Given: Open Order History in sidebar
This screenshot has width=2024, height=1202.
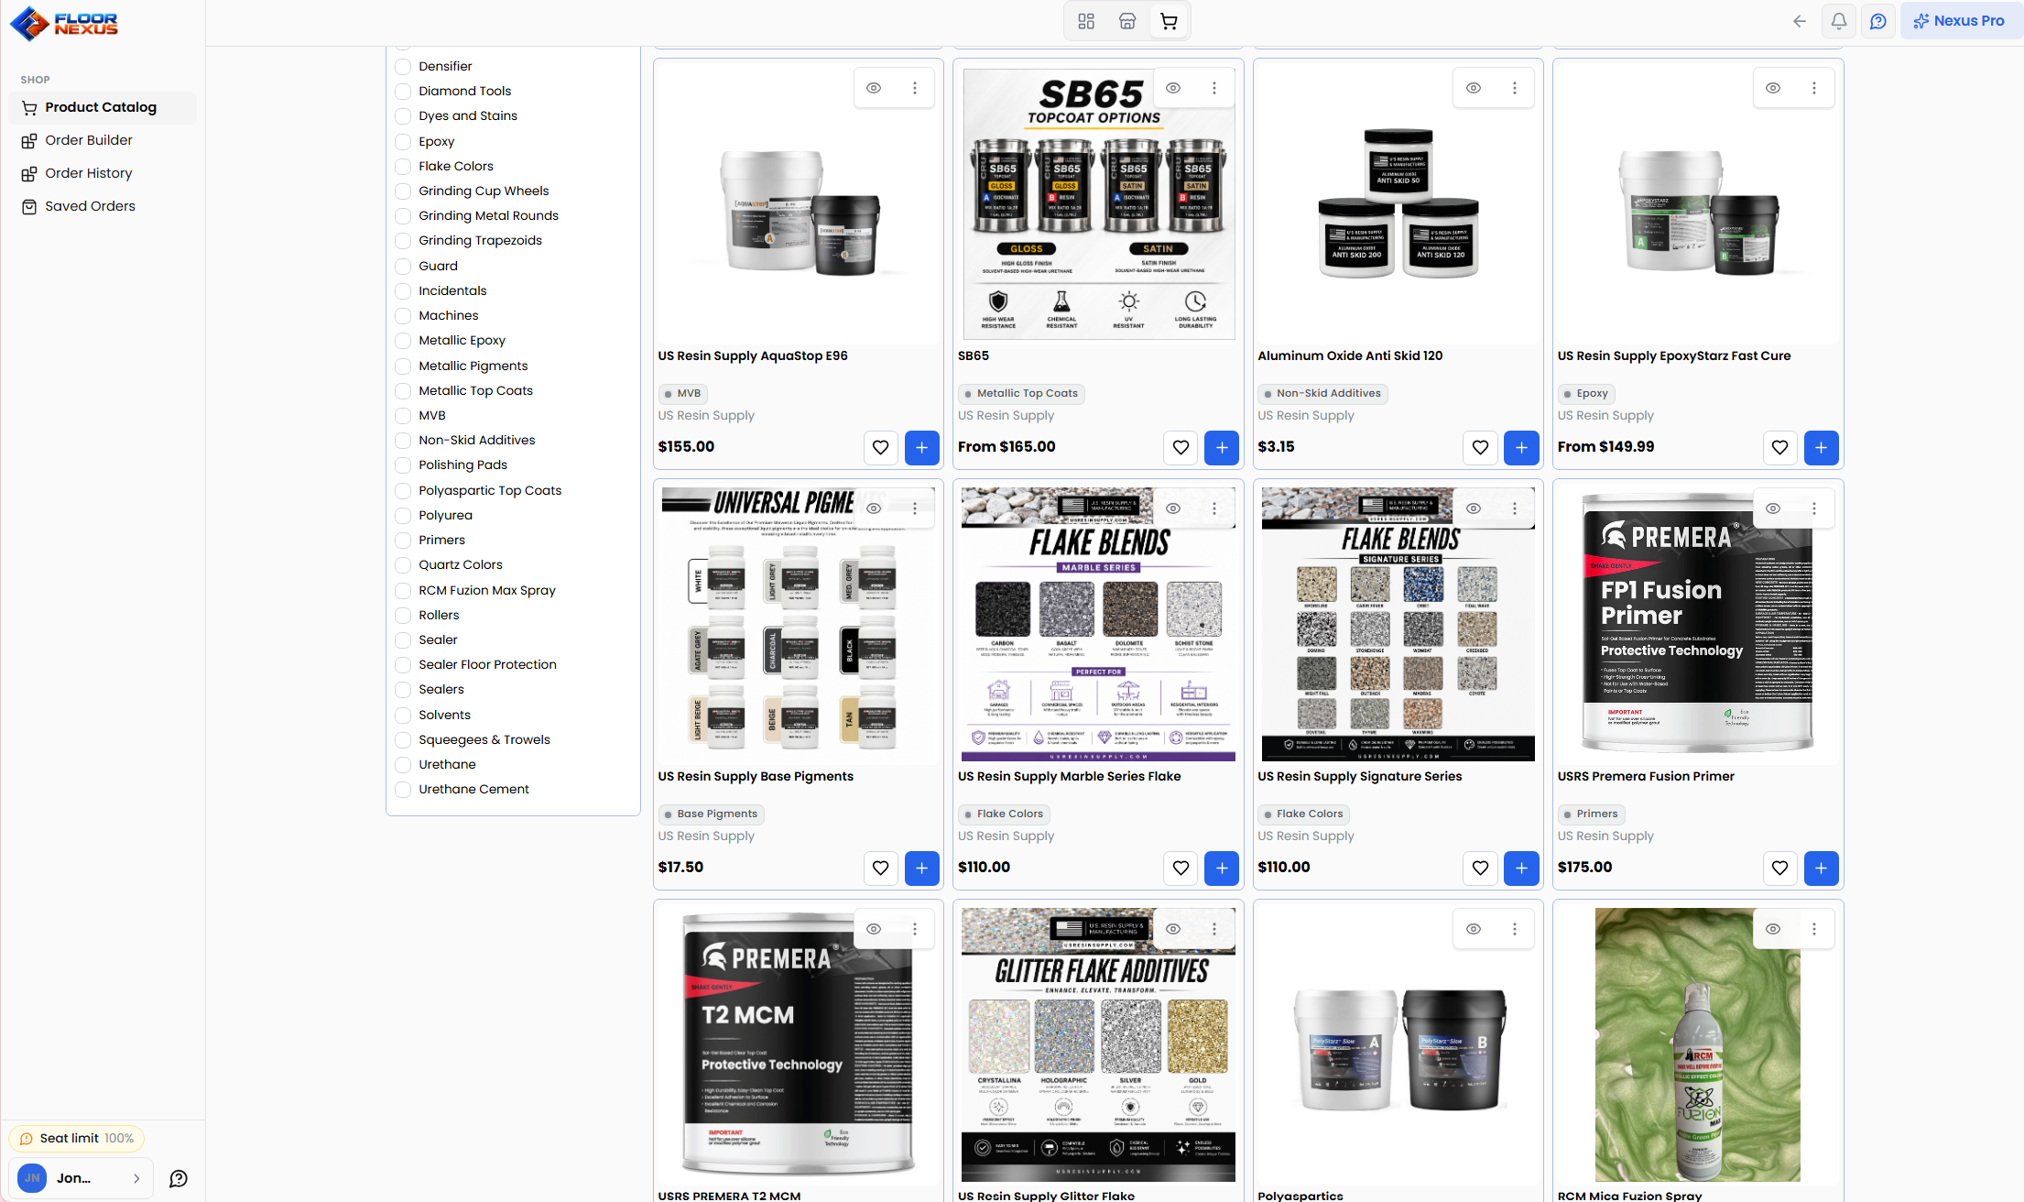Looking at the screenshot, I should pos(103,173).
